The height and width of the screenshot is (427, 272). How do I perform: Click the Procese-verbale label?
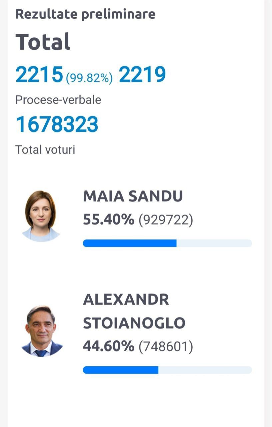[58, 100]
